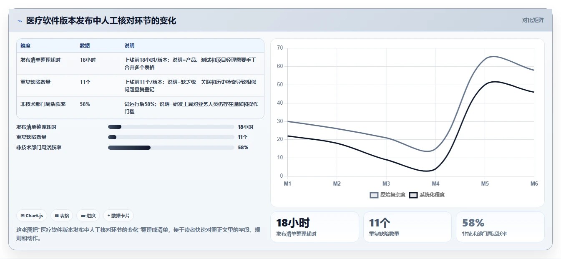Click the 18小时 value beside the progress bar
The width and height of the screenshot is (561, 259).
click(246, 127)
